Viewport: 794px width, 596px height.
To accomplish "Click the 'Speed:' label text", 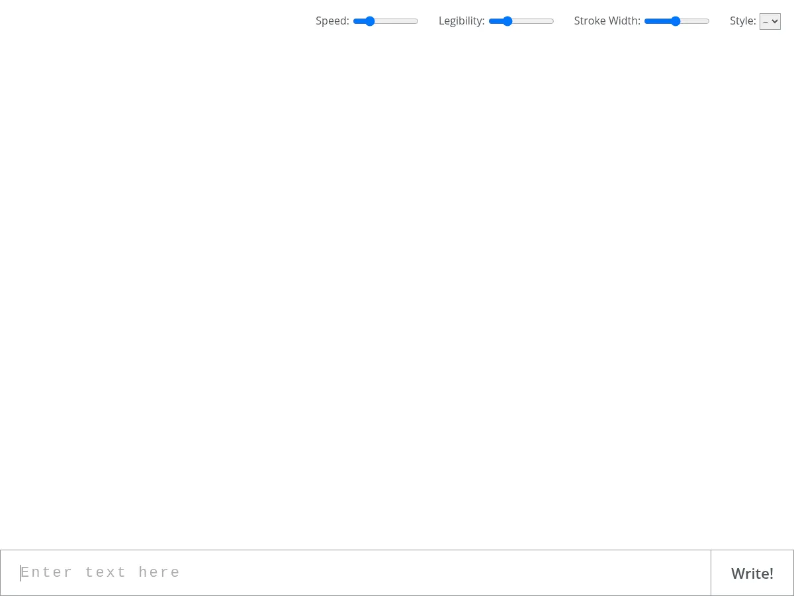I will click(x=332, y=21).
